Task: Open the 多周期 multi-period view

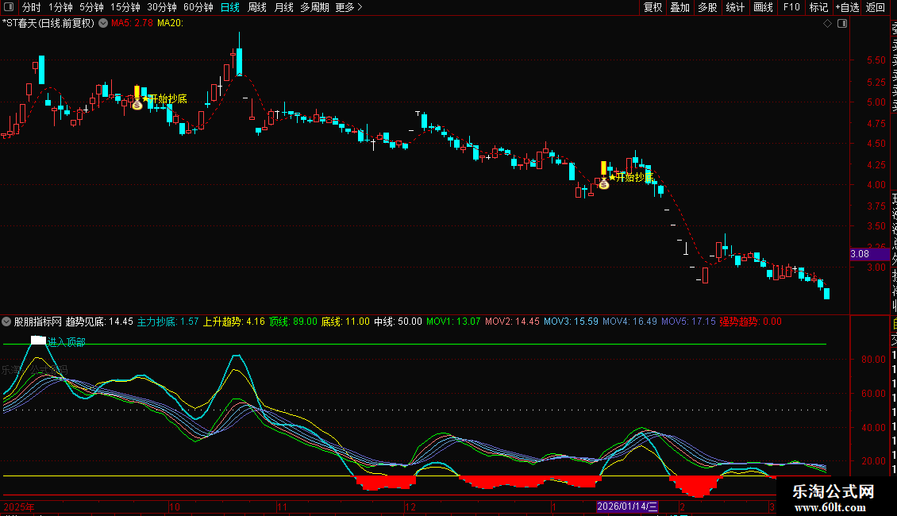Action: pos(314,7)
